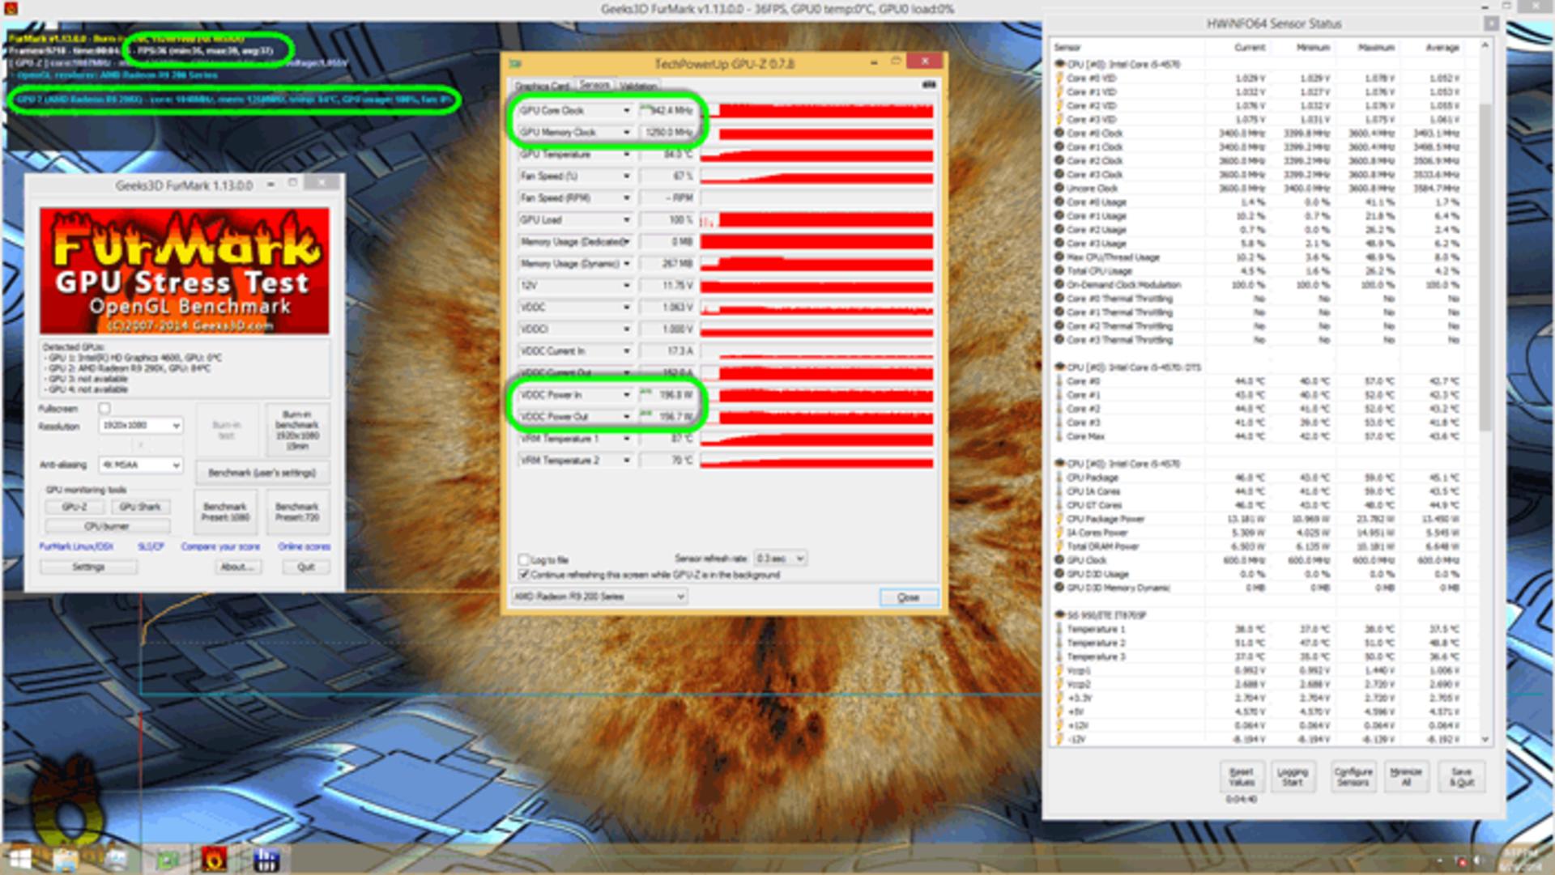The height and width of the screenshot is (875, 1555).
Task: Switch to Graphics Card tab in GPU-Z
Action: point(542,86)
